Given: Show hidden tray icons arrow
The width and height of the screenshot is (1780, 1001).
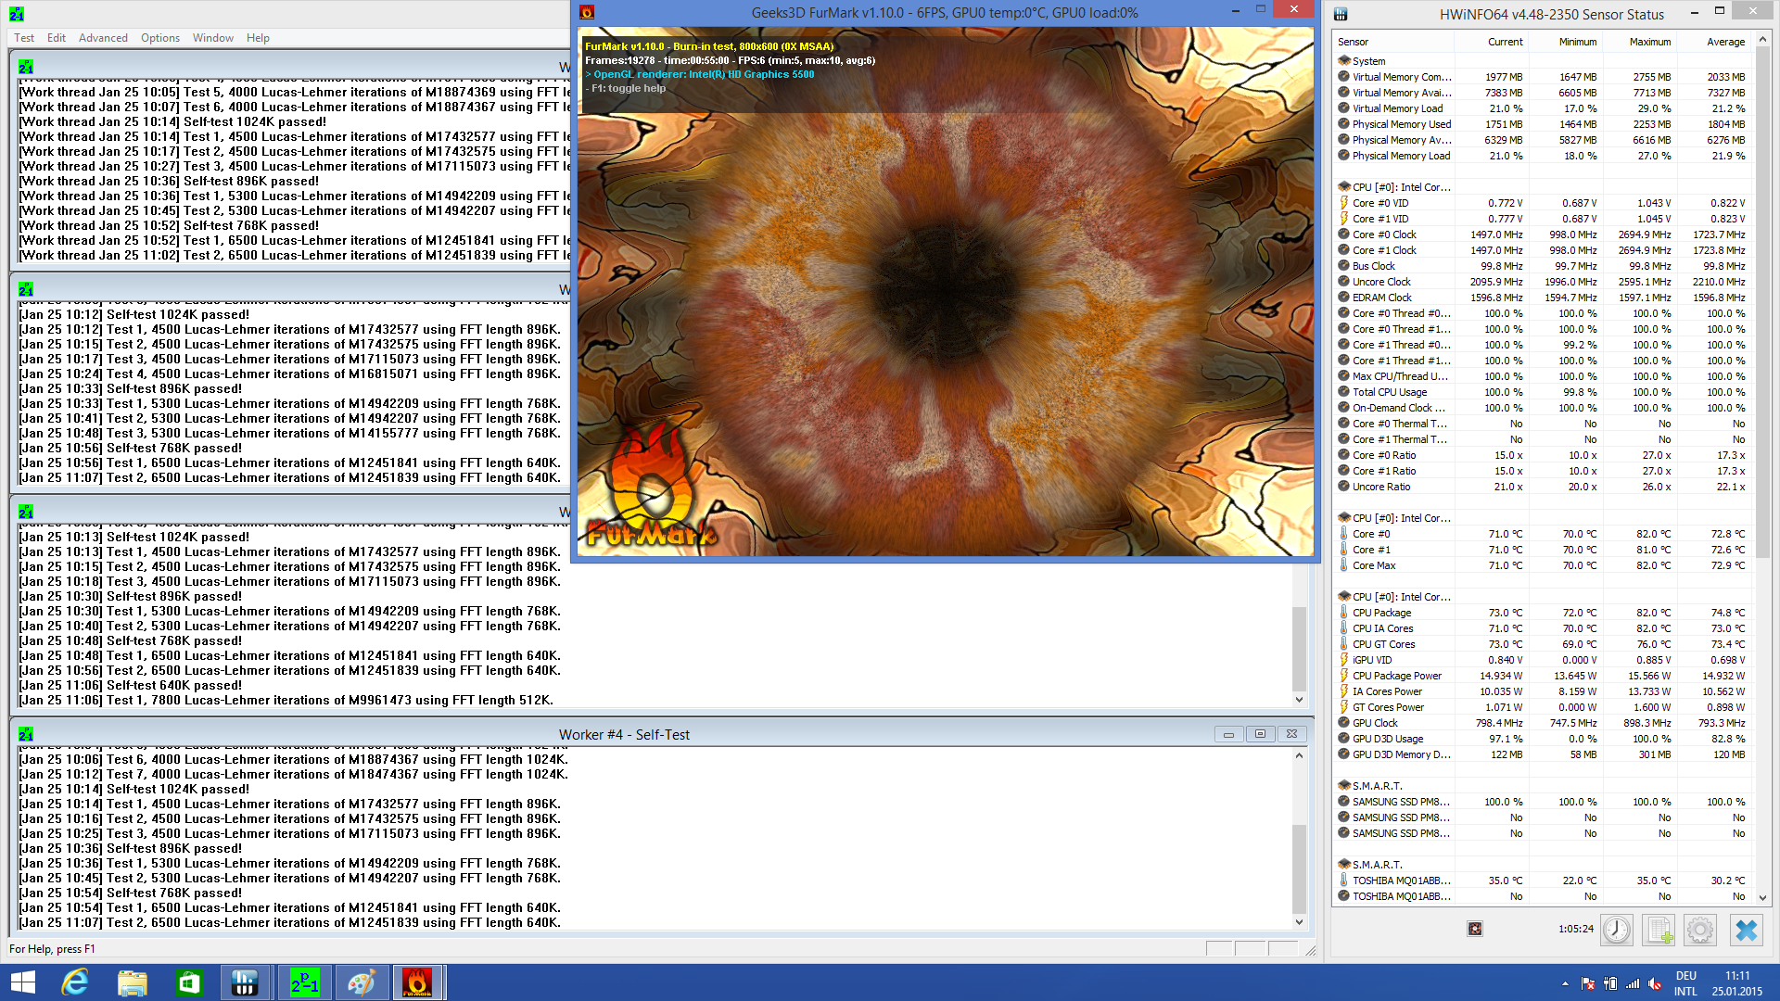Looking at the screenshot, I should click(x=1565, y=983).
